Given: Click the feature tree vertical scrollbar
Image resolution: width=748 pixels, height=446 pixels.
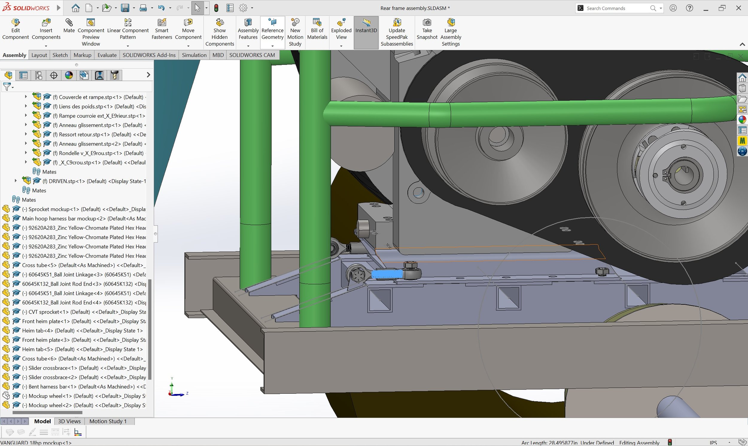Looking at the screenshot, I should pyautogui.click(x=150, y=329).
